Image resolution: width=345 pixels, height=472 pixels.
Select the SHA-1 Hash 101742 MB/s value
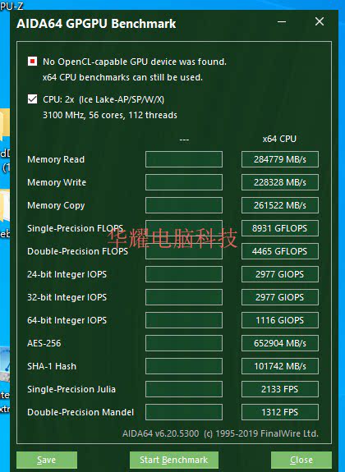[x=280, y=366]
